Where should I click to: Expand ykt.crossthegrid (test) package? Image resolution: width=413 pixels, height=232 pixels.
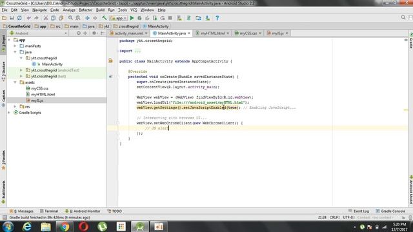tap(21, 76)
